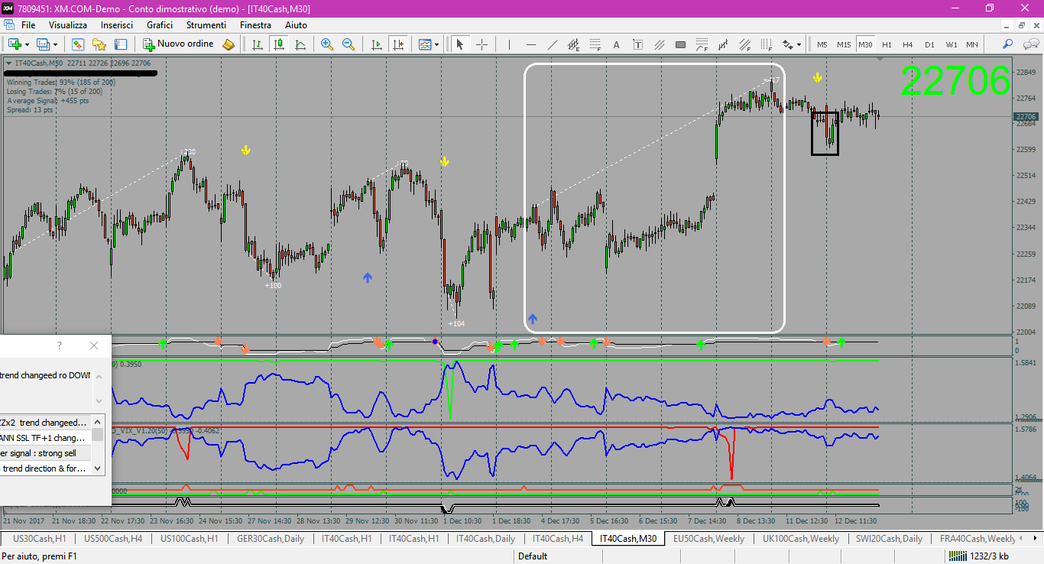Screen dimensions: 1044x564
Task: Open the arrows objects icon
Action: pos(787,44)
